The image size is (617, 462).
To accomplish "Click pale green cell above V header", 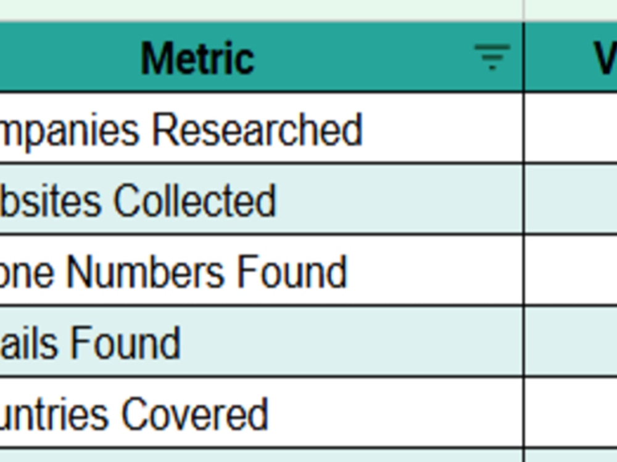I will pos(571,10).
